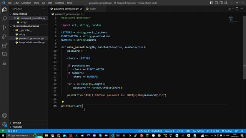This screenshot has height=138, width=246.
Task: Collapse the YT Password Generator folder section
Action: (28, 26)
